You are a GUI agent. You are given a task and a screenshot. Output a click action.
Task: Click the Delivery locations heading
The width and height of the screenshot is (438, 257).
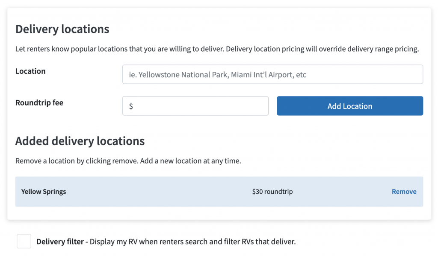[62, 29]
